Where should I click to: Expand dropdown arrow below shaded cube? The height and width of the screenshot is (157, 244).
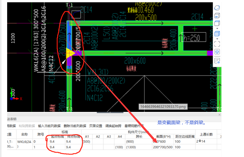coord(217,39)
